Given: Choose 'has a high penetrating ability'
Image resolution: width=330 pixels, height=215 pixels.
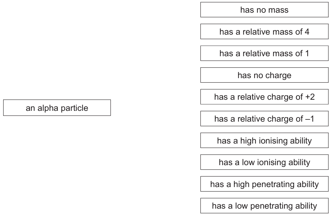Looking at the screenshot, I should point(264,184).
